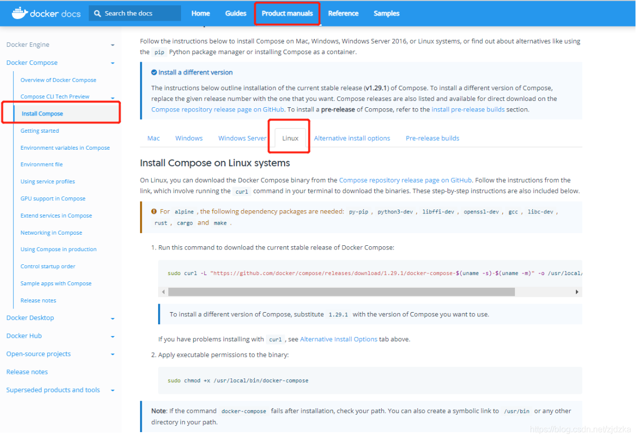
Task: Click the curl download command code block
Action: click(x=371, y=273)
